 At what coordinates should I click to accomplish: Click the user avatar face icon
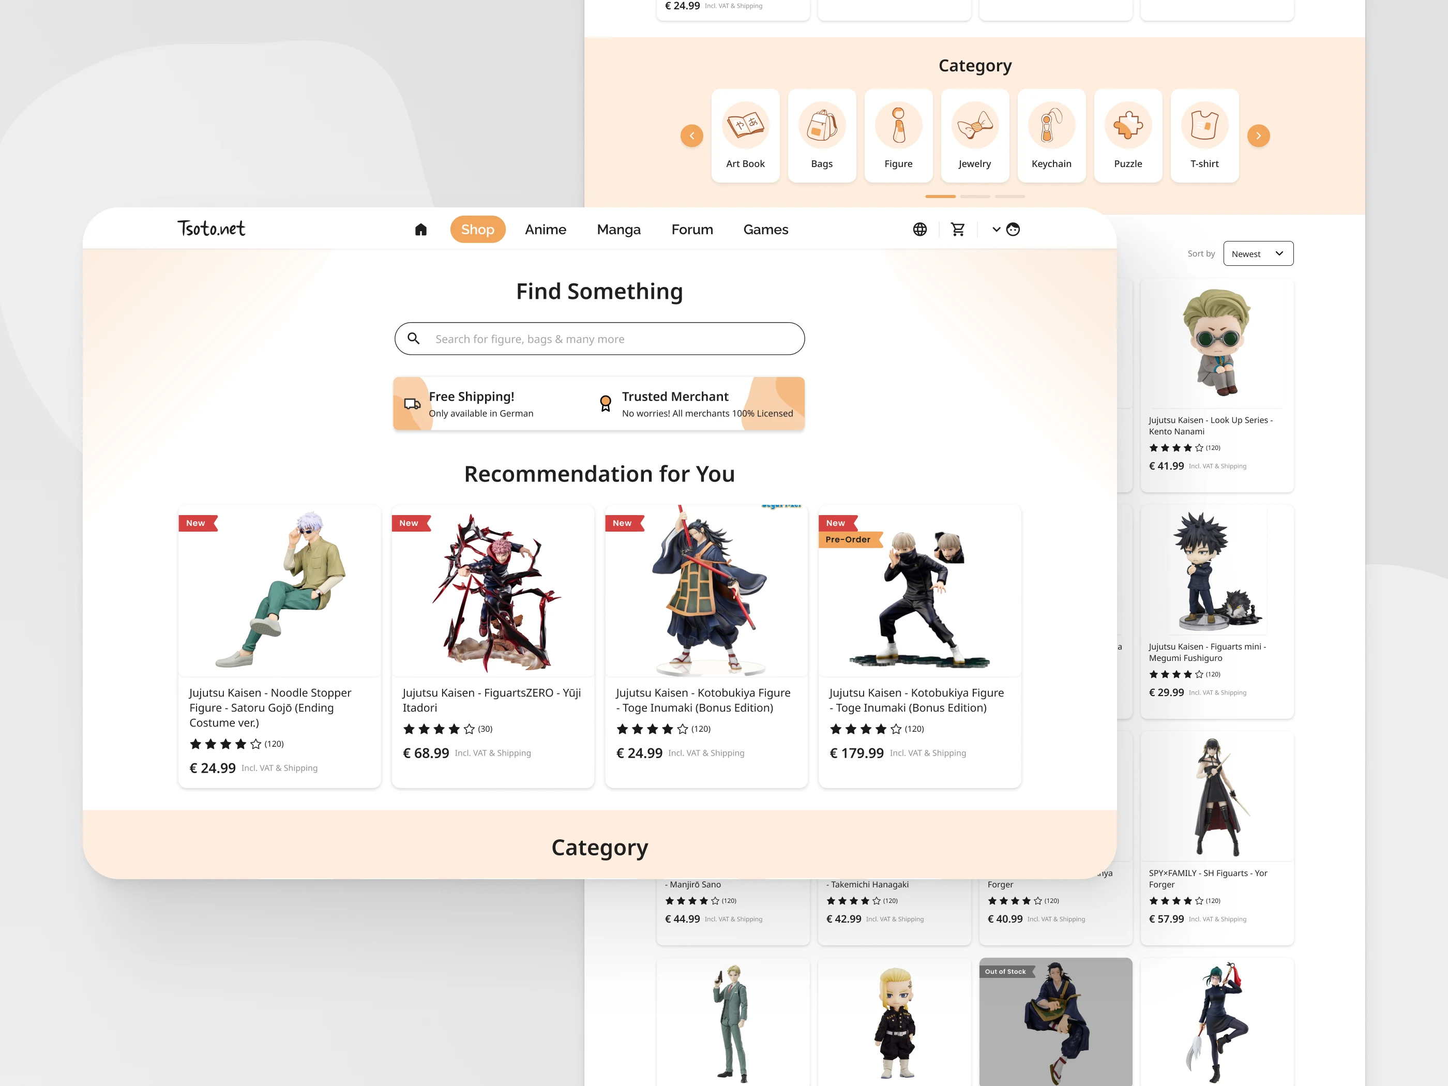click(1013, 229)
